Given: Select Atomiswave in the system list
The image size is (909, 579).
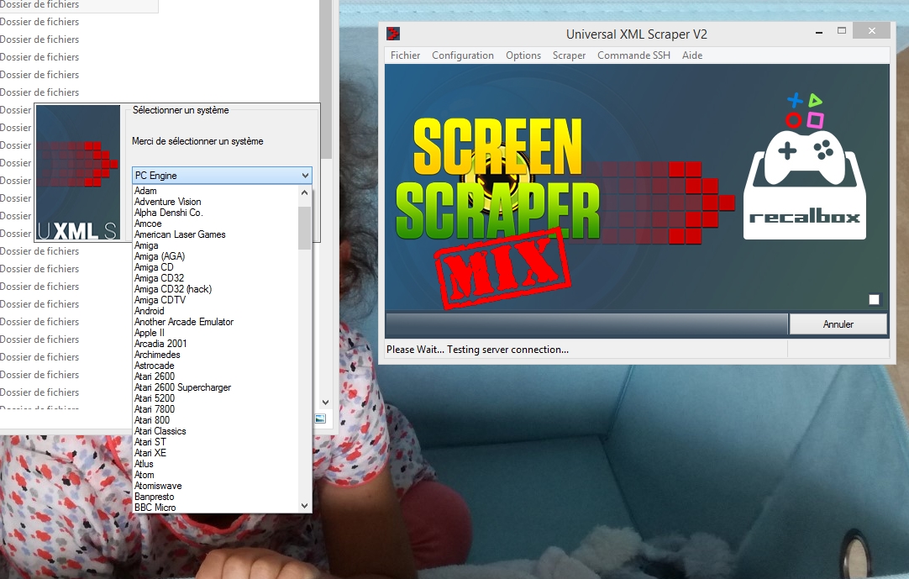Looking at the screenshot, I should (216, 486).
